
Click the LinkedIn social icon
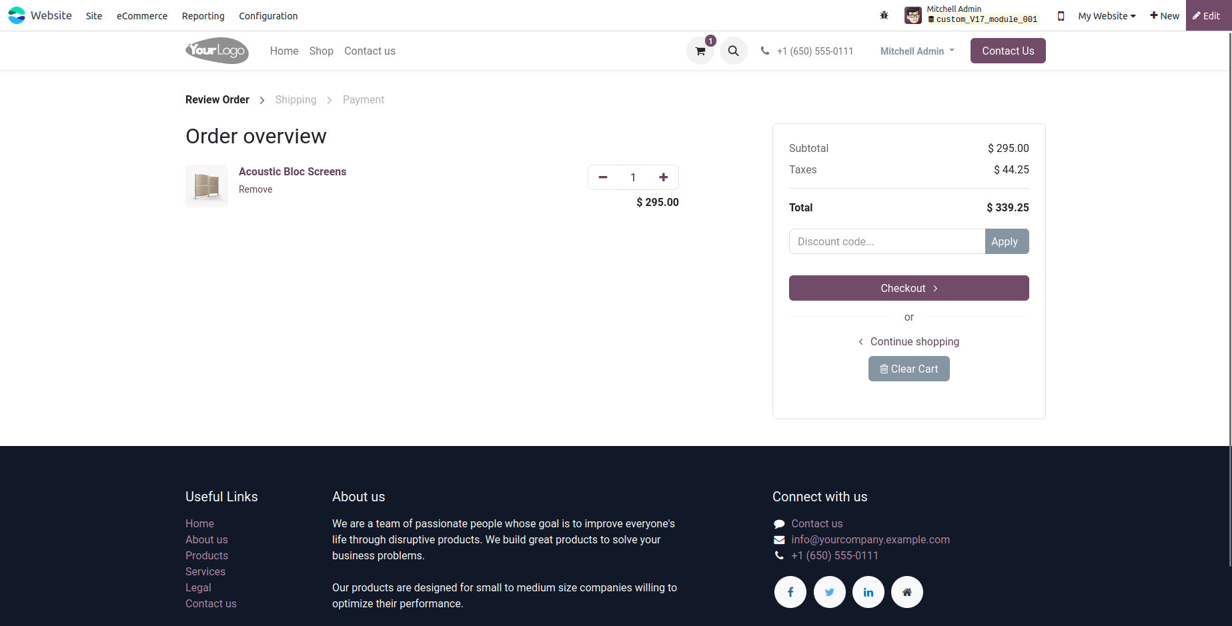click(x=868, y=592)
